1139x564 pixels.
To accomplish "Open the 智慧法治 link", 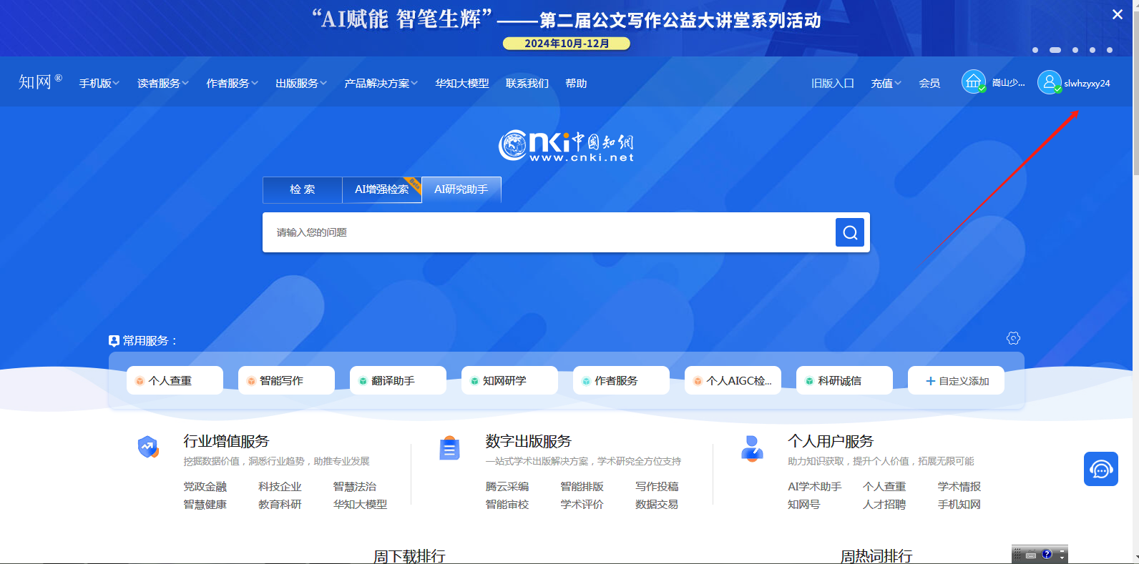I will pyautogui.click(x=355, y=487).
